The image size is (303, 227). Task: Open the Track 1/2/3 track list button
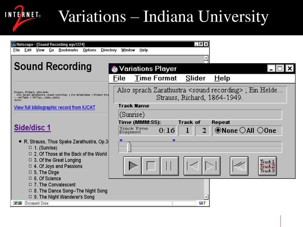click(x=267, y=166)
